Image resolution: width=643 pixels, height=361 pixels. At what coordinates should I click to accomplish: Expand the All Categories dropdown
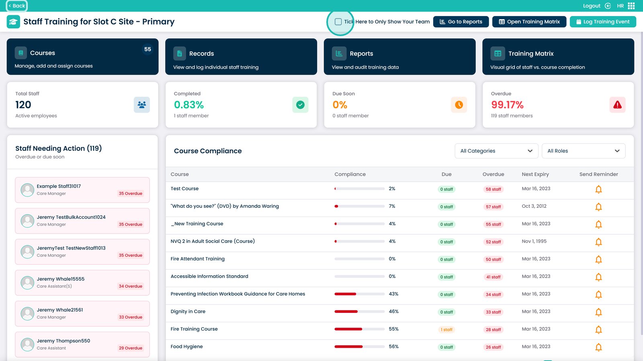496,151
